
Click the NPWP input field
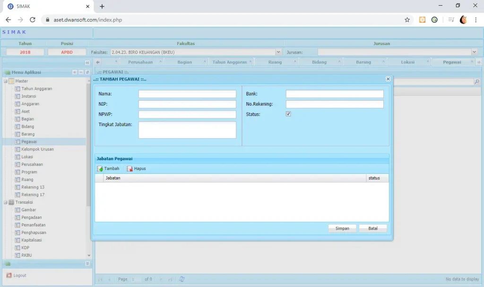click(187, 114)
